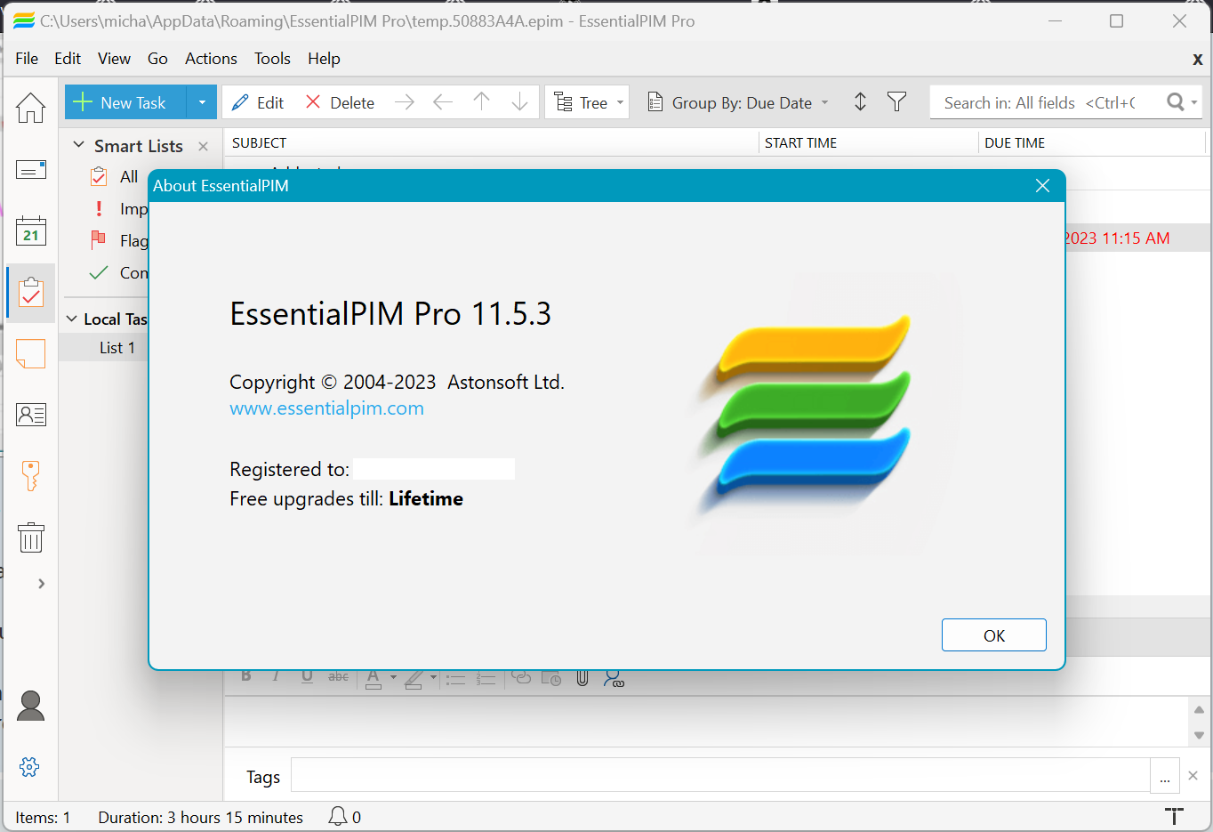Move task up with up arrow

481,102
